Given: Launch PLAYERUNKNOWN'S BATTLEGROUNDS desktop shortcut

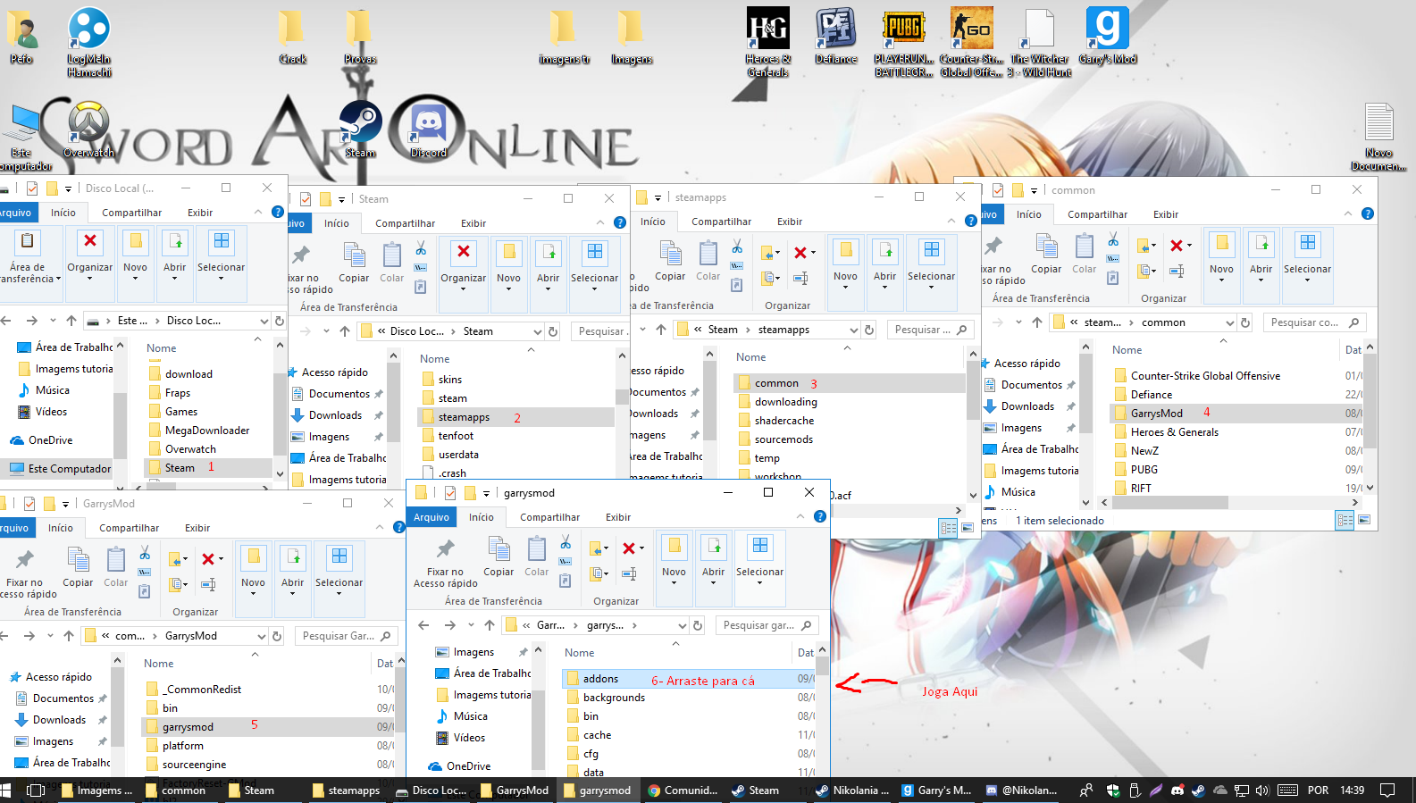Looking at the screenshot, I should [x=904, y=41].
